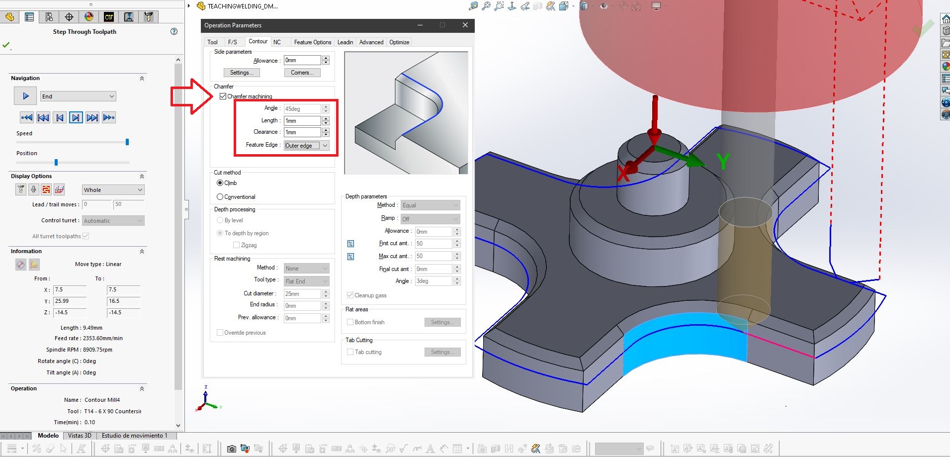Jump to the toolpath start
Image resolution: width=950 pixels, height=457 pixels.
click(27, 117)
